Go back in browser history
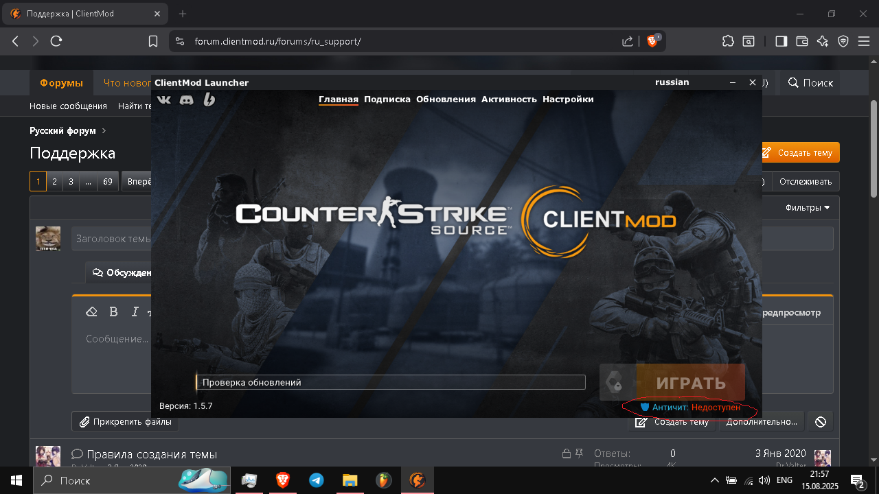 (15, 41)
